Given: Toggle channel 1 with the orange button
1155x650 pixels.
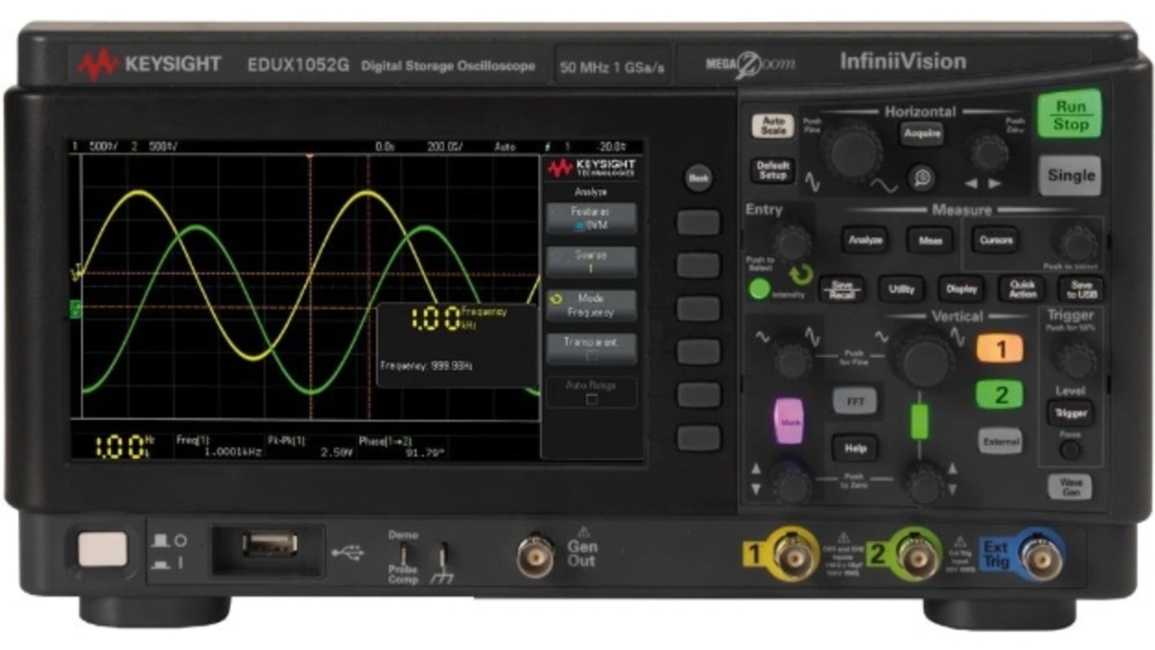Looking at the screenshot, I should coord(999,348).
